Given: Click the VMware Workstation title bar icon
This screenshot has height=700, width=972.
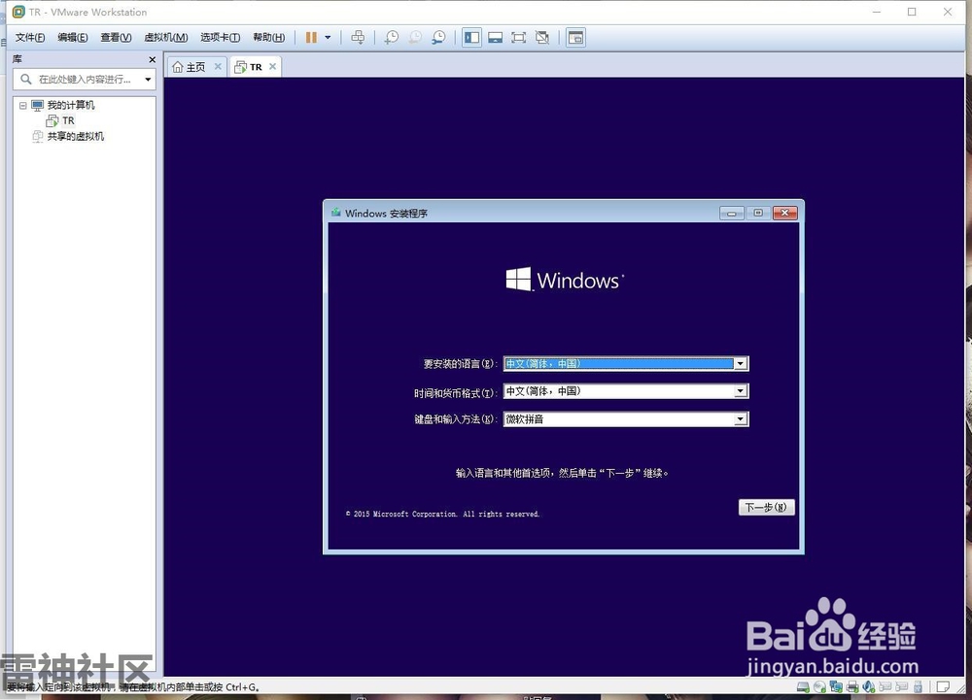Looking at the screenshot, I should 18,12.
